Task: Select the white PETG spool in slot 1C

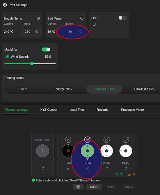Action: tap(107, 151)
